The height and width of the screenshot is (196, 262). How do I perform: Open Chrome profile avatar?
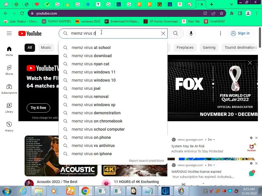coord(248,13)
